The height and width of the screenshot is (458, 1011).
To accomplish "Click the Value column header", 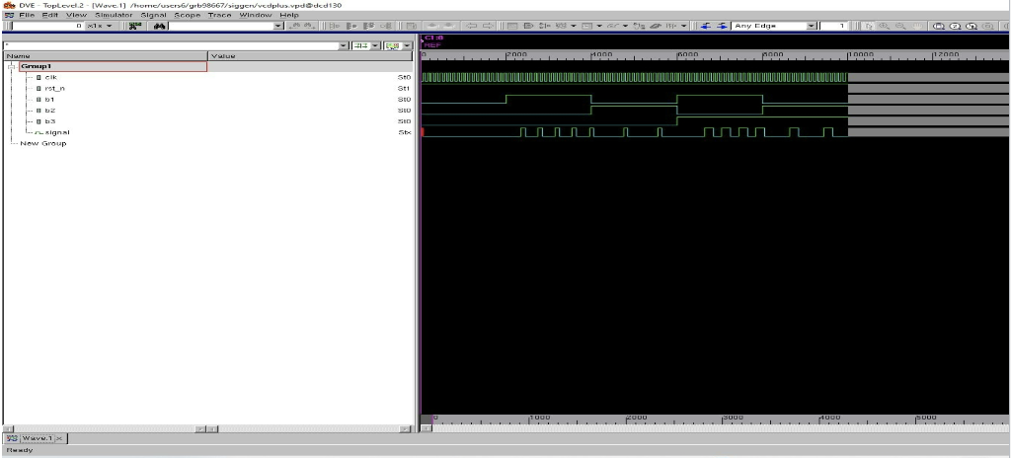I will click(x=311, y=56).
